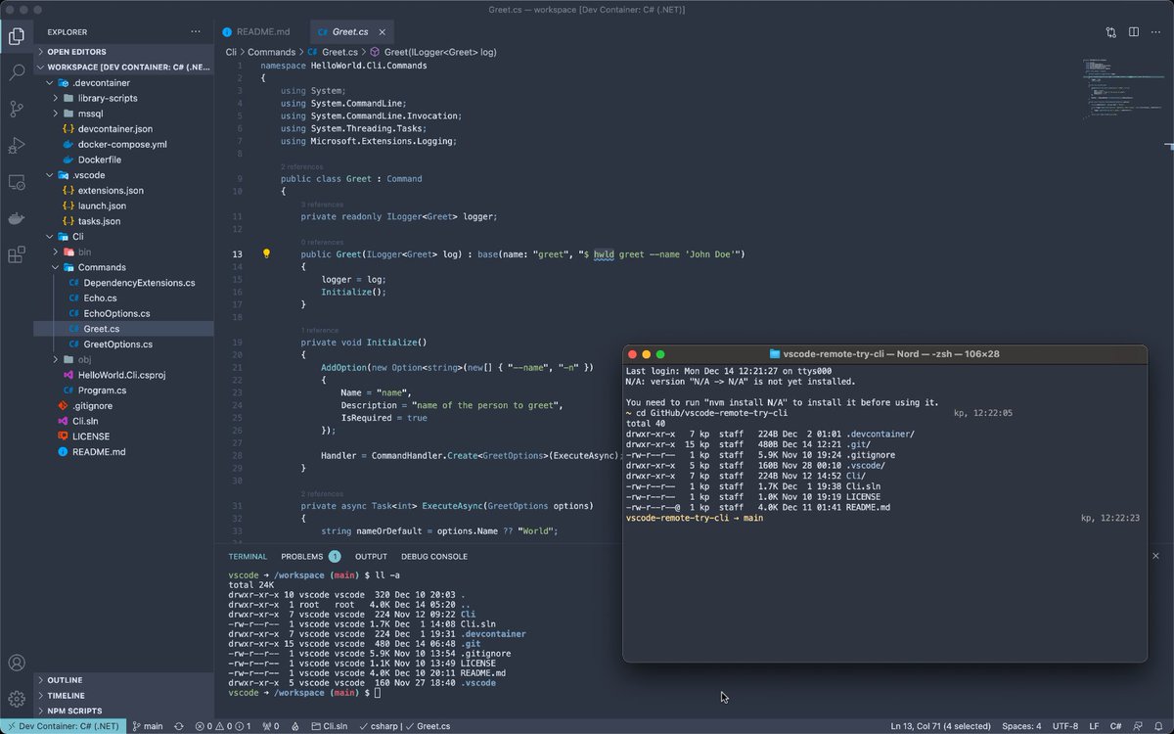Click the main branch in status bar

pyautogui.click(x=147, y=726)
